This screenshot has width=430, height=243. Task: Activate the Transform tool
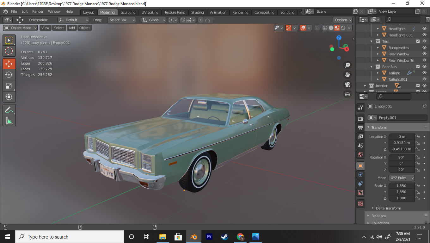point(9,97)
